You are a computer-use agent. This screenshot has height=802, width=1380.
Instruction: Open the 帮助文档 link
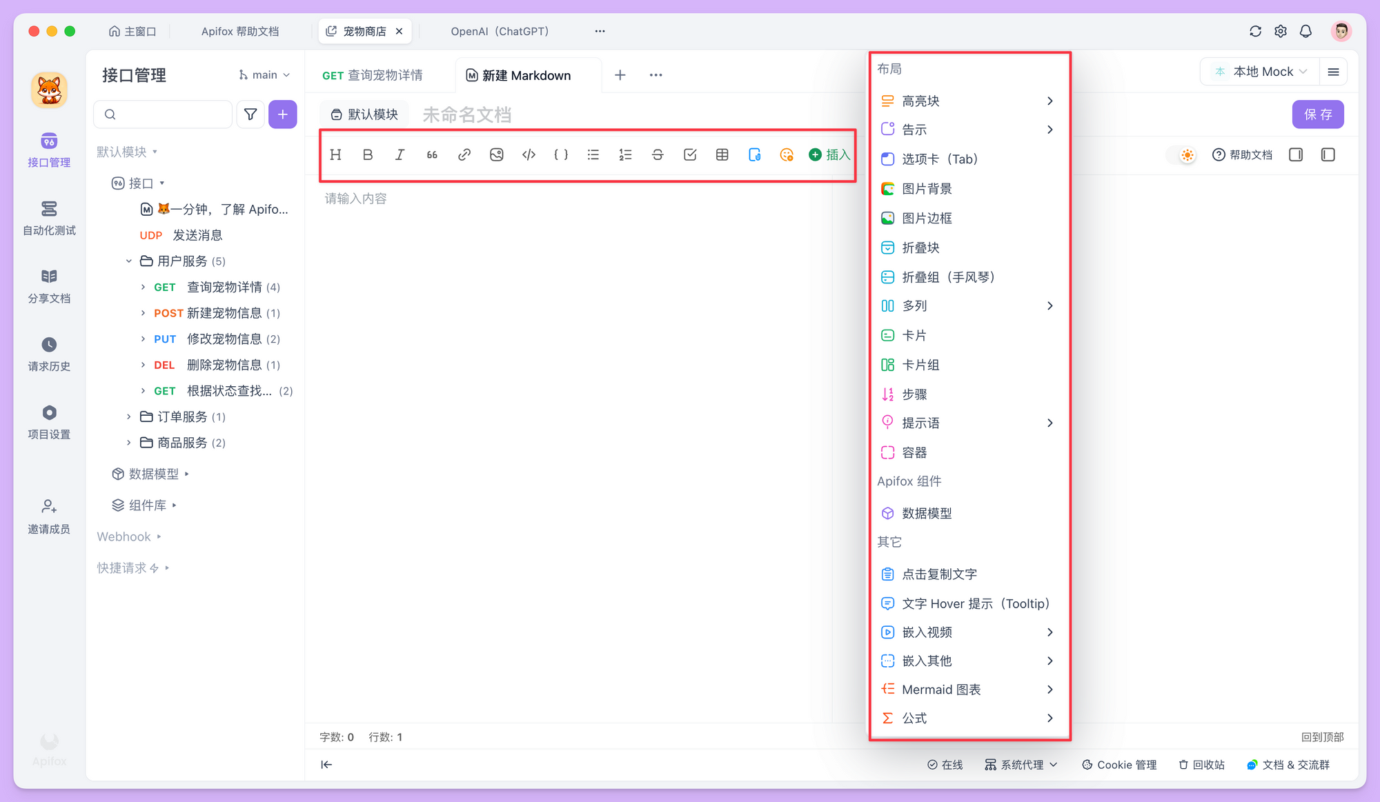point(1242,155)
